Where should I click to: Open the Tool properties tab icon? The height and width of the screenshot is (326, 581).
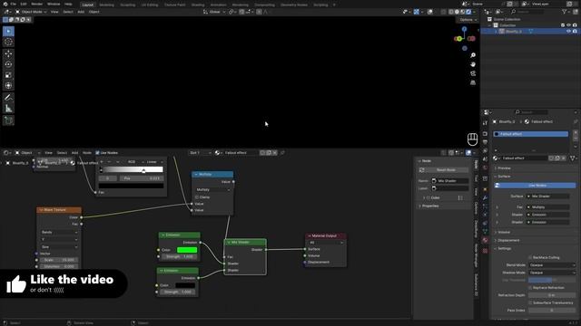[x=485, y=123]
